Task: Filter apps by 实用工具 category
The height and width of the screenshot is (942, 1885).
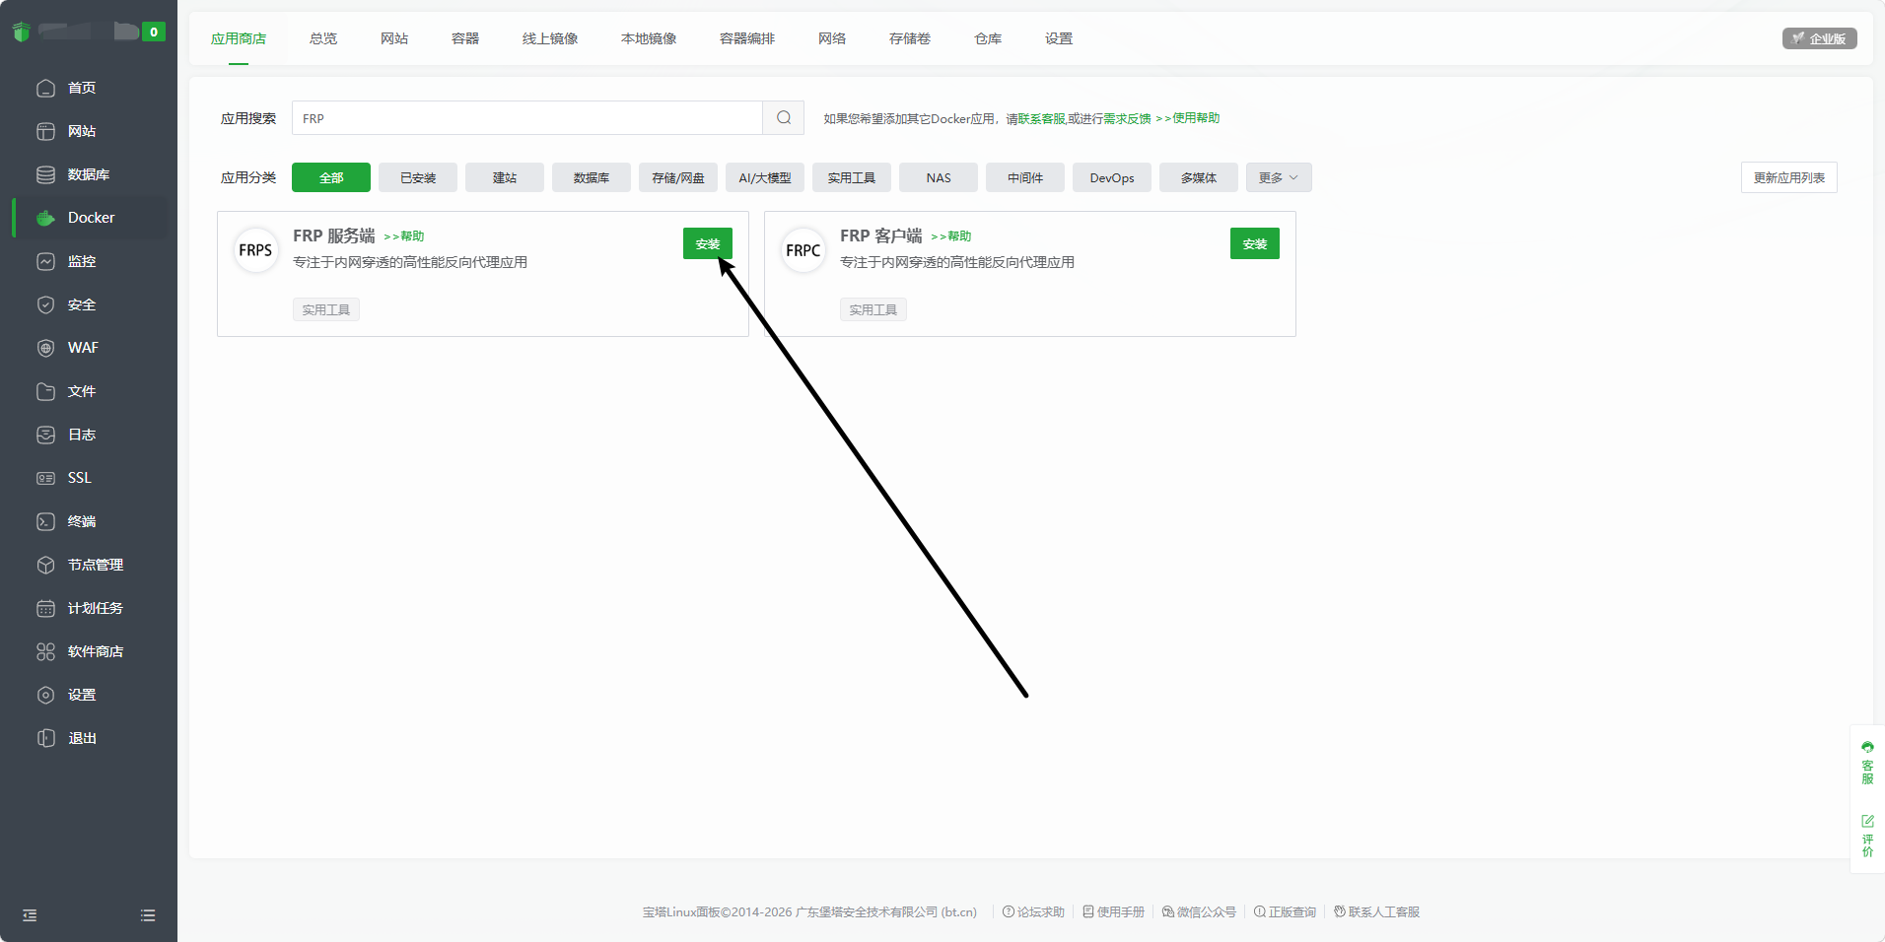Action: 852,177
